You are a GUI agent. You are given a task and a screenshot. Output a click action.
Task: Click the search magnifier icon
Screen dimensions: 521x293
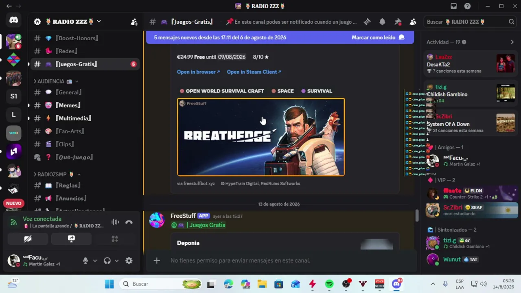click(x=512, y=22)
